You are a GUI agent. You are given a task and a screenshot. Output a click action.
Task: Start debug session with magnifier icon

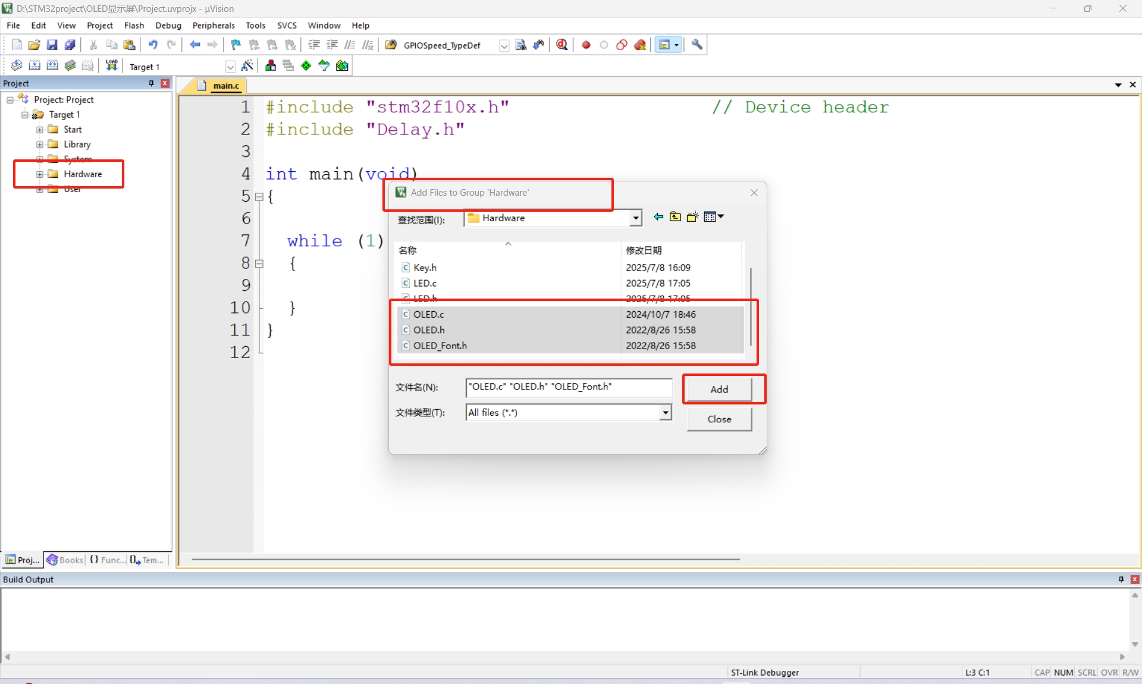(x=561, y=45)
